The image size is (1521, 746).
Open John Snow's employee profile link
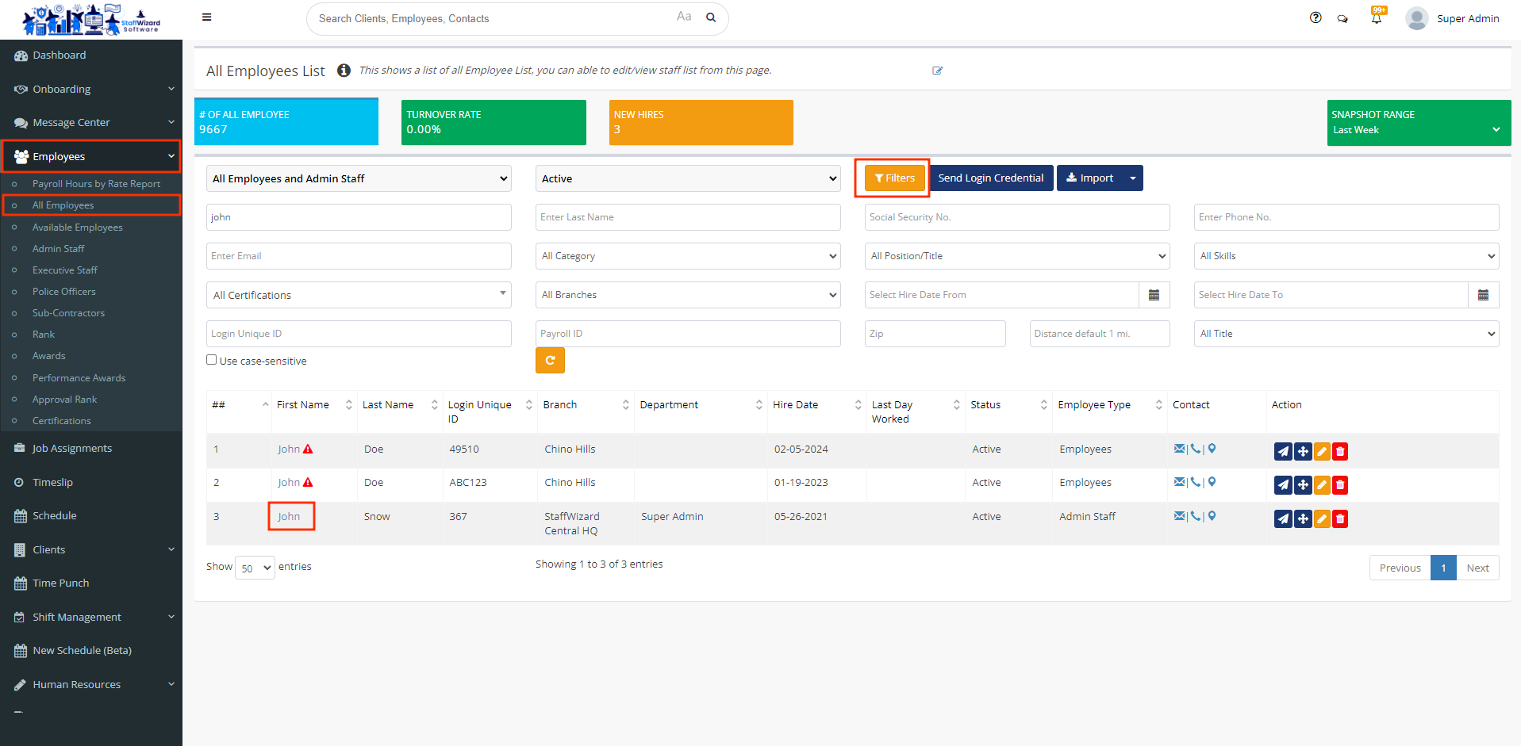[289, 516]
